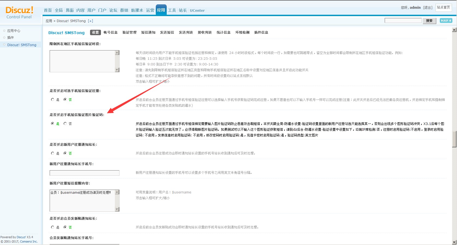
Task: Open the 防灌水 top menu
Action: 137,10
